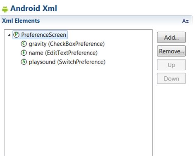
Task: Click the circled S icon beside playsound
Action: pyautogui.click(x=24, y=62)
